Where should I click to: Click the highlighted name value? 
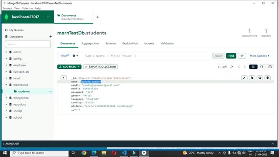point(91,82)
